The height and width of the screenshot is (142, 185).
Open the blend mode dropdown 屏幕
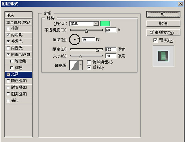tap(84, 24)
